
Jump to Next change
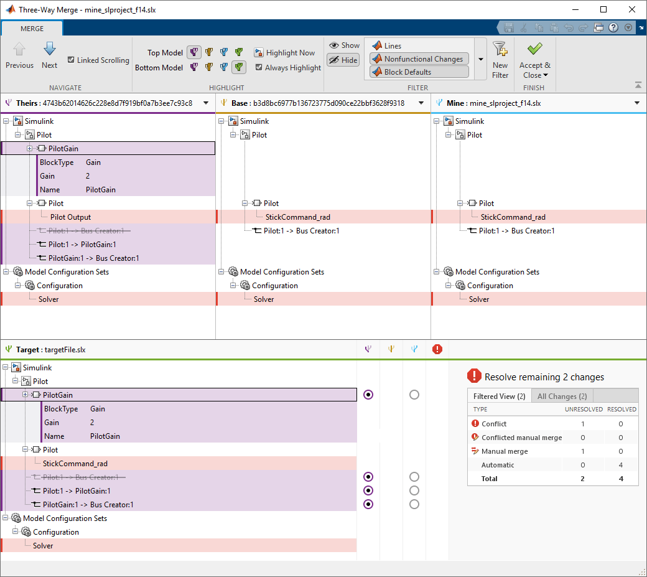click(x=50, y=55)
